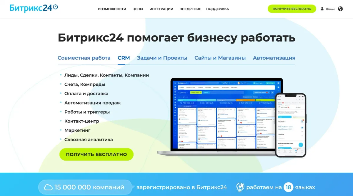Open the Возможности menu
Image resolution: width=353 pixels, height=196 pixels.
tap(112, 9)
